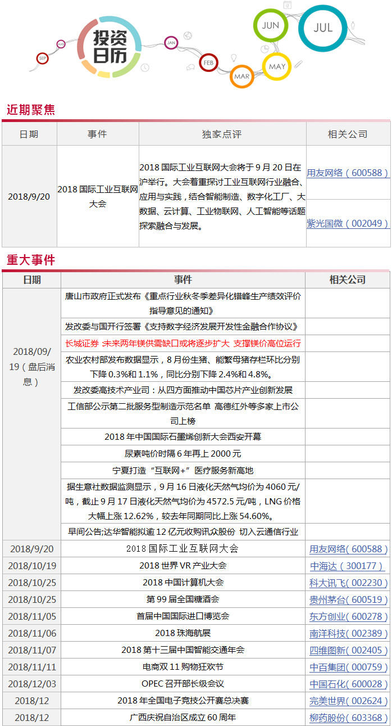Image resolution: width=392 pixels, height=726 pixels.
Task: Click 东方创业 (600278) company link
Action: coord(348,616)
